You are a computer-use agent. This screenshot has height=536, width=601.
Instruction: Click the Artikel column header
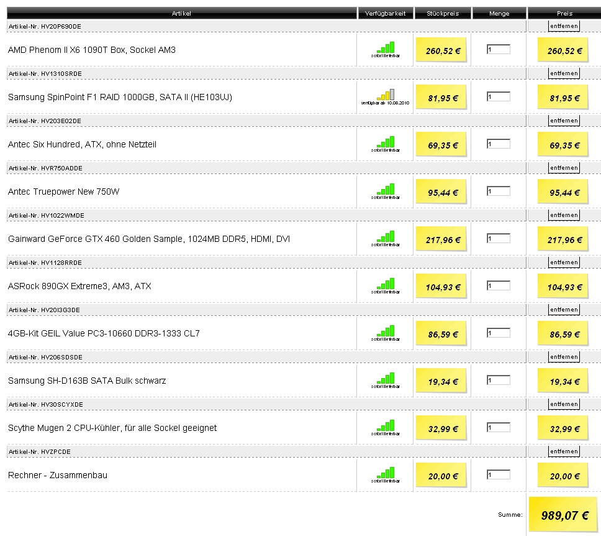click(x=182, y=13)
